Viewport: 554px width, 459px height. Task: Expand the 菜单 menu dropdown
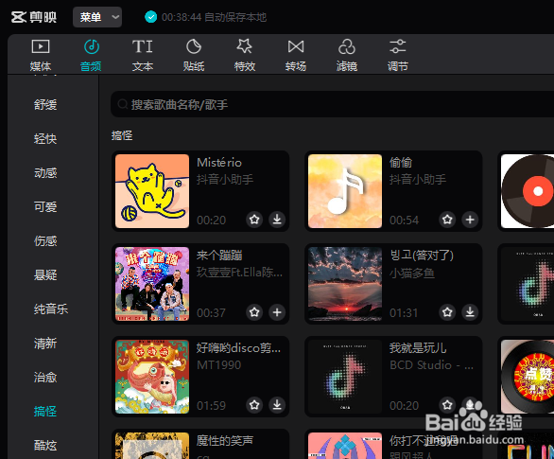[x=97, y=17]
